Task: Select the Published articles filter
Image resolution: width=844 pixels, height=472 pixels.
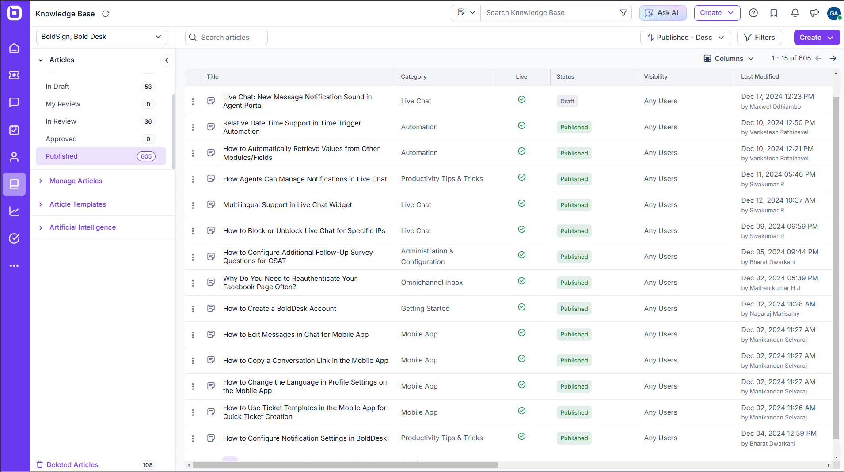Action: (101, 156)
